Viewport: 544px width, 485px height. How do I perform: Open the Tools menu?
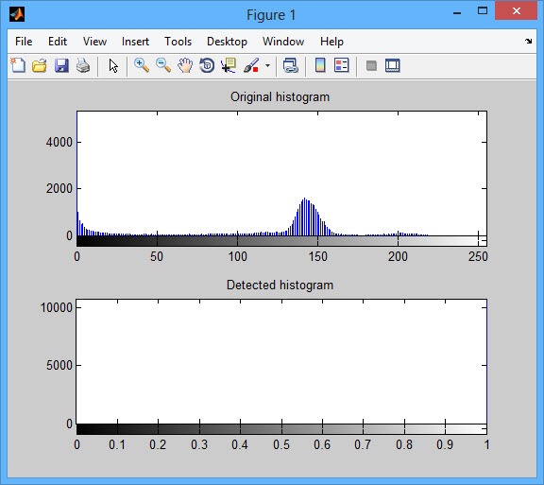(x=178, y=42)
